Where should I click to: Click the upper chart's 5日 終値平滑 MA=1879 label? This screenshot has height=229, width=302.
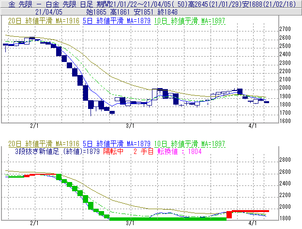[x=117, y=21]
